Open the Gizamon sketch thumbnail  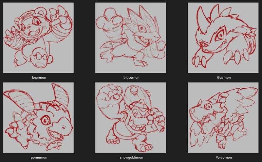coord(223,38)
